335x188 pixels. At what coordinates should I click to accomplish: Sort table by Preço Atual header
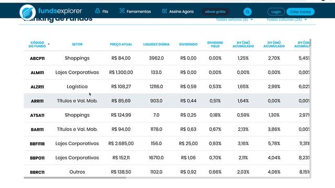(x=121, y=44)
